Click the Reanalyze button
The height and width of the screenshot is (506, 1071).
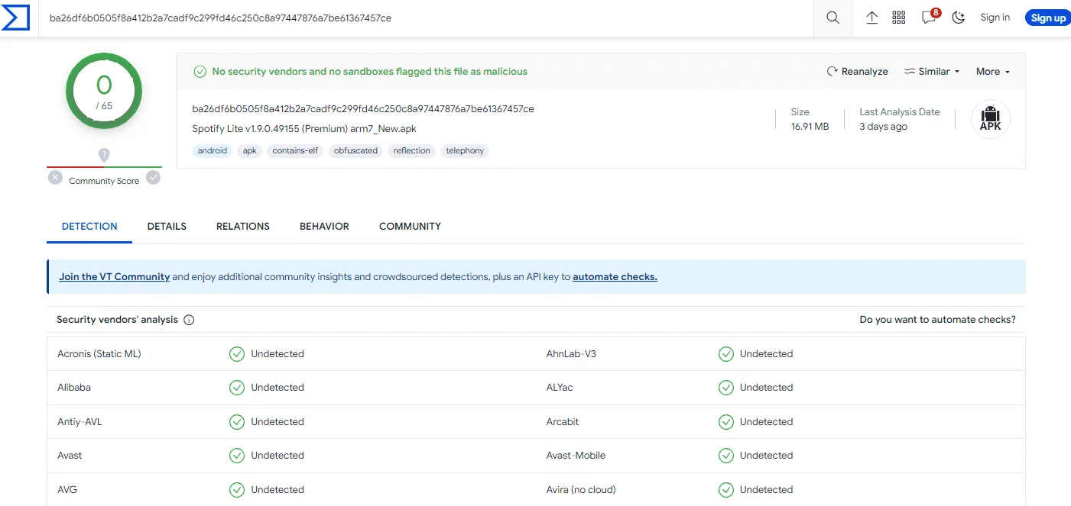click(x=857, y=72)
